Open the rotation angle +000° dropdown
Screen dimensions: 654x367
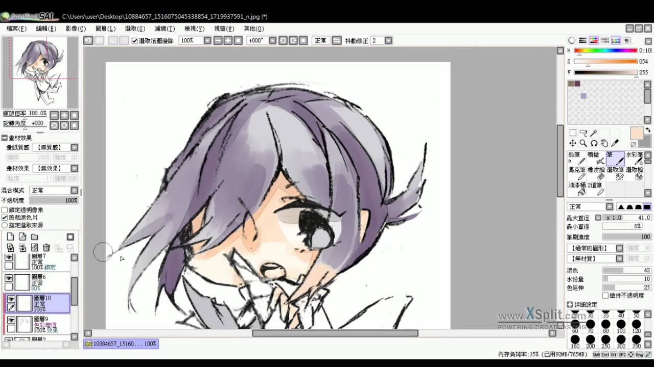[x=272, y=40]
